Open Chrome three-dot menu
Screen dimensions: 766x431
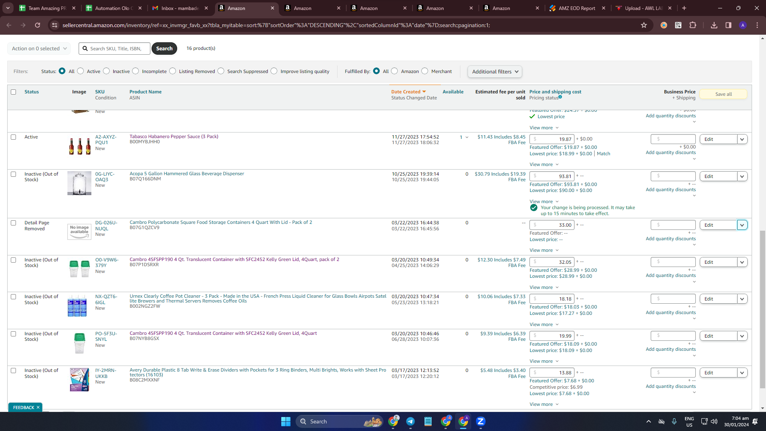757,25
